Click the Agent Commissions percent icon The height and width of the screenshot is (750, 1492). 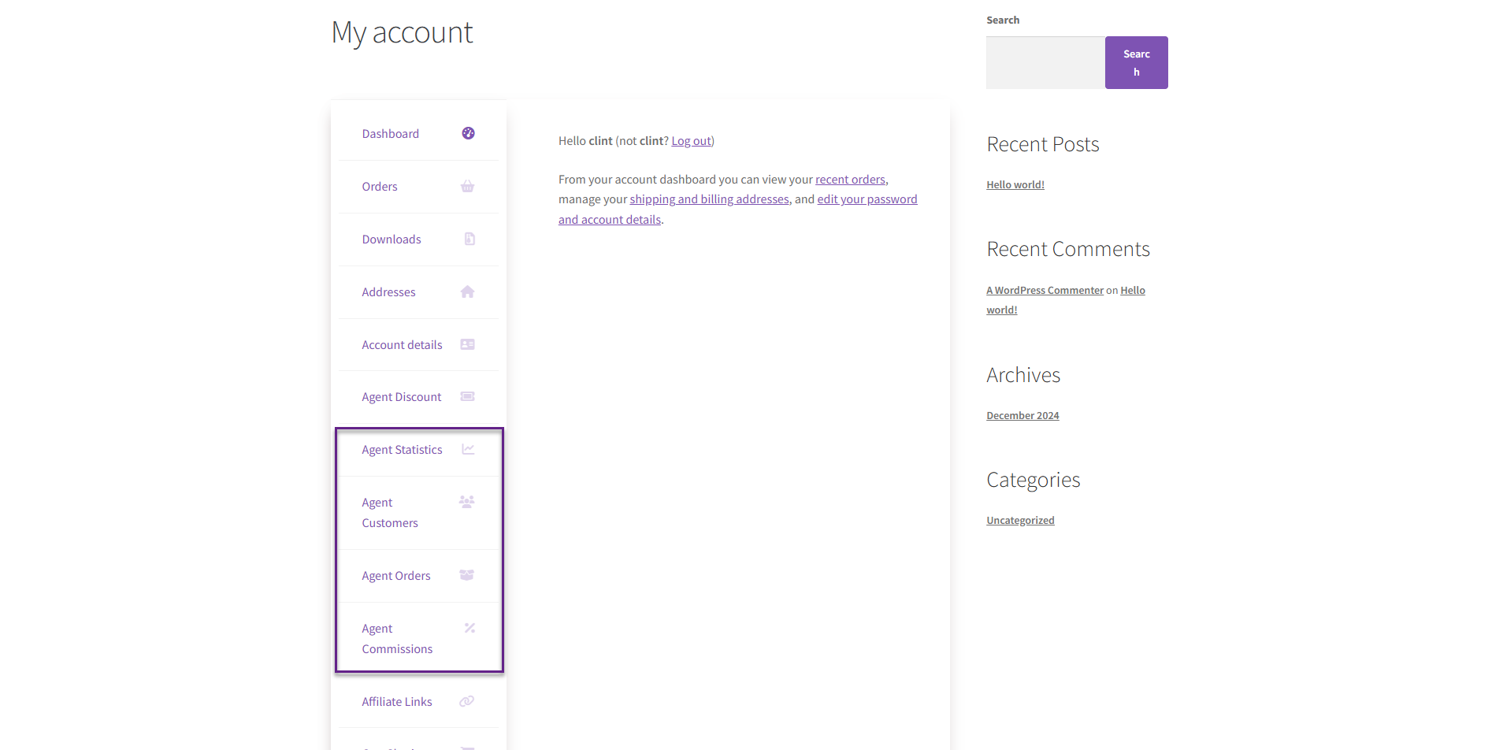469,628
